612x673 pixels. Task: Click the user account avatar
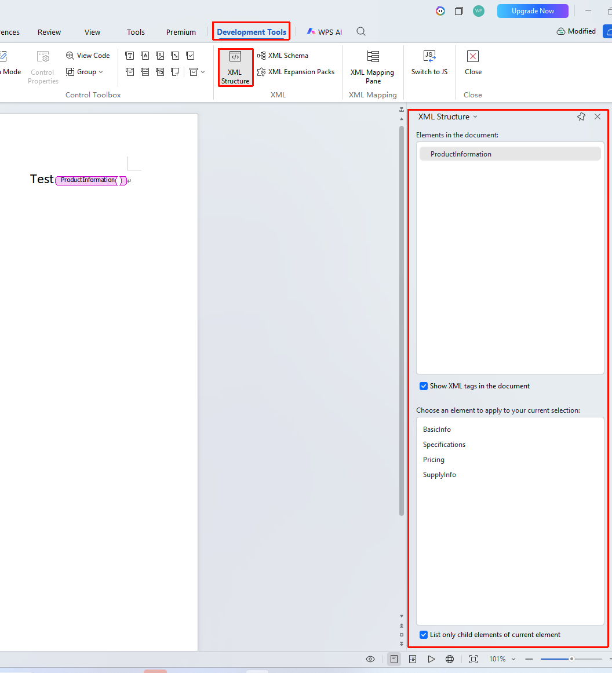[x=479, y=11]
